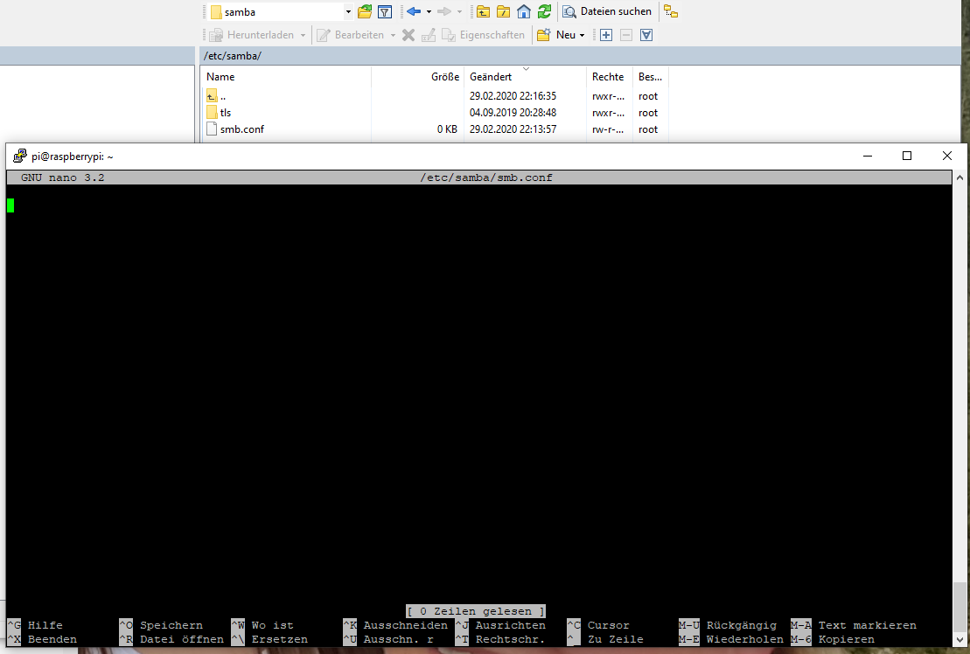970x654 pixels.
Task: Click the ^T Rechtschr. shortcut label
Action: (500, 640)
